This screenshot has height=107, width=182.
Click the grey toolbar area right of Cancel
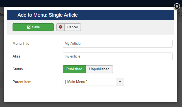pos(127,27)
